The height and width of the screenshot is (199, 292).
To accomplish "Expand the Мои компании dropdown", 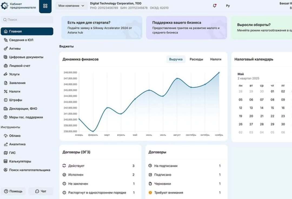I will coord(71,6).
